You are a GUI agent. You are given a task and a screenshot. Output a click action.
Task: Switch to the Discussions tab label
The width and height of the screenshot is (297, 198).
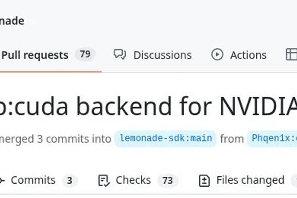pos(162,55)
